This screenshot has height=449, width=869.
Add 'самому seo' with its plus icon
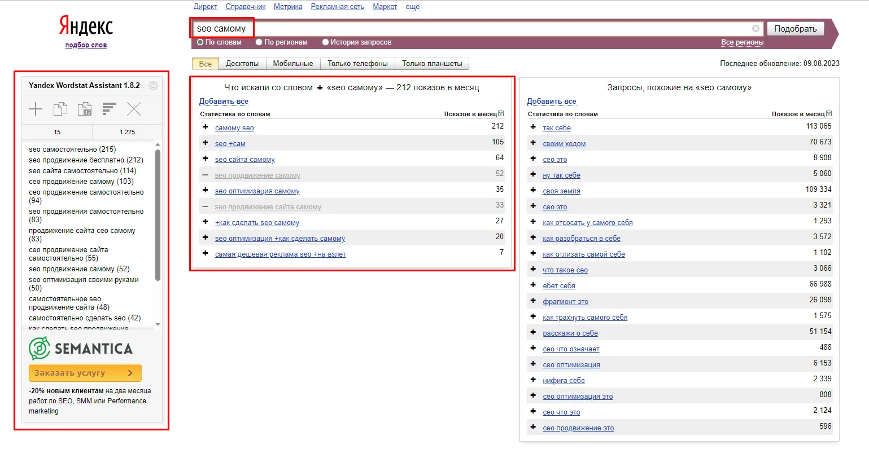pos(206,127)
